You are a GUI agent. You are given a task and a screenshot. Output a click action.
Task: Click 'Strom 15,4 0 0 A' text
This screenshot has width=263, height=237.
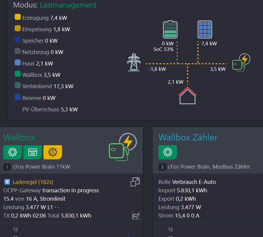pyautogui.click(x=179, y=216)
